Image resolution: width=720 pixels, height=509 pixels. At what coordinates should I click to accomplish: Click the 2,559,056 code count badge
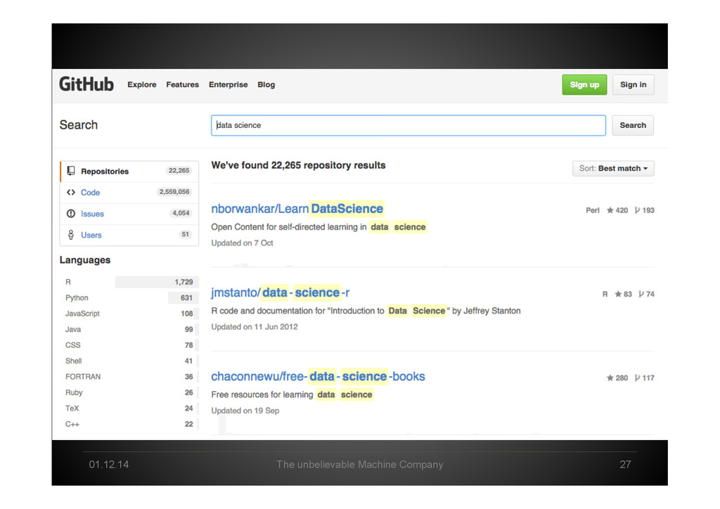(174, 192)
